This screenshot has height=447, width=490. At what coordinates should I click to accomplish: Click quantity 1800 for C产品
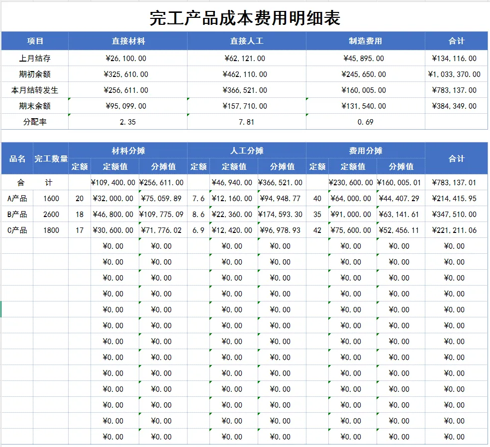51,230
